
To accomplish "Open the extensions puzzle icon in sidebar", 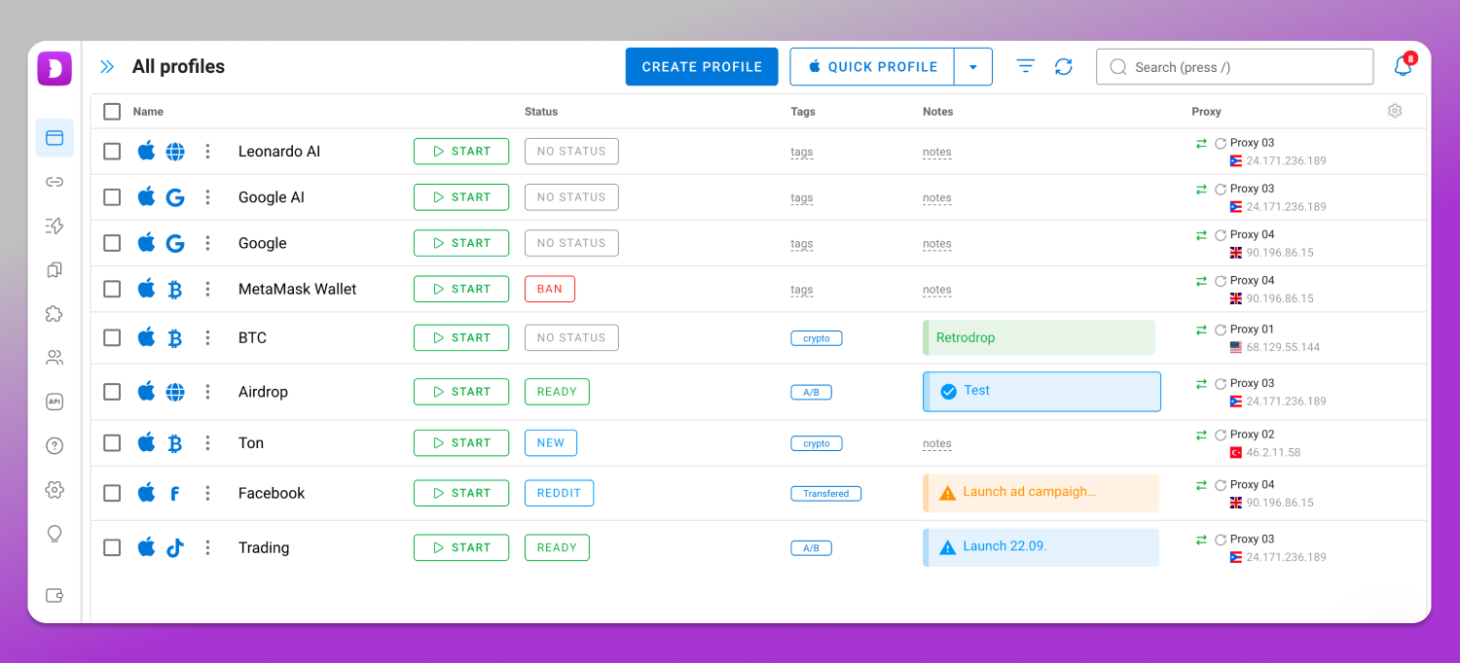I will [x=55, y=313].
